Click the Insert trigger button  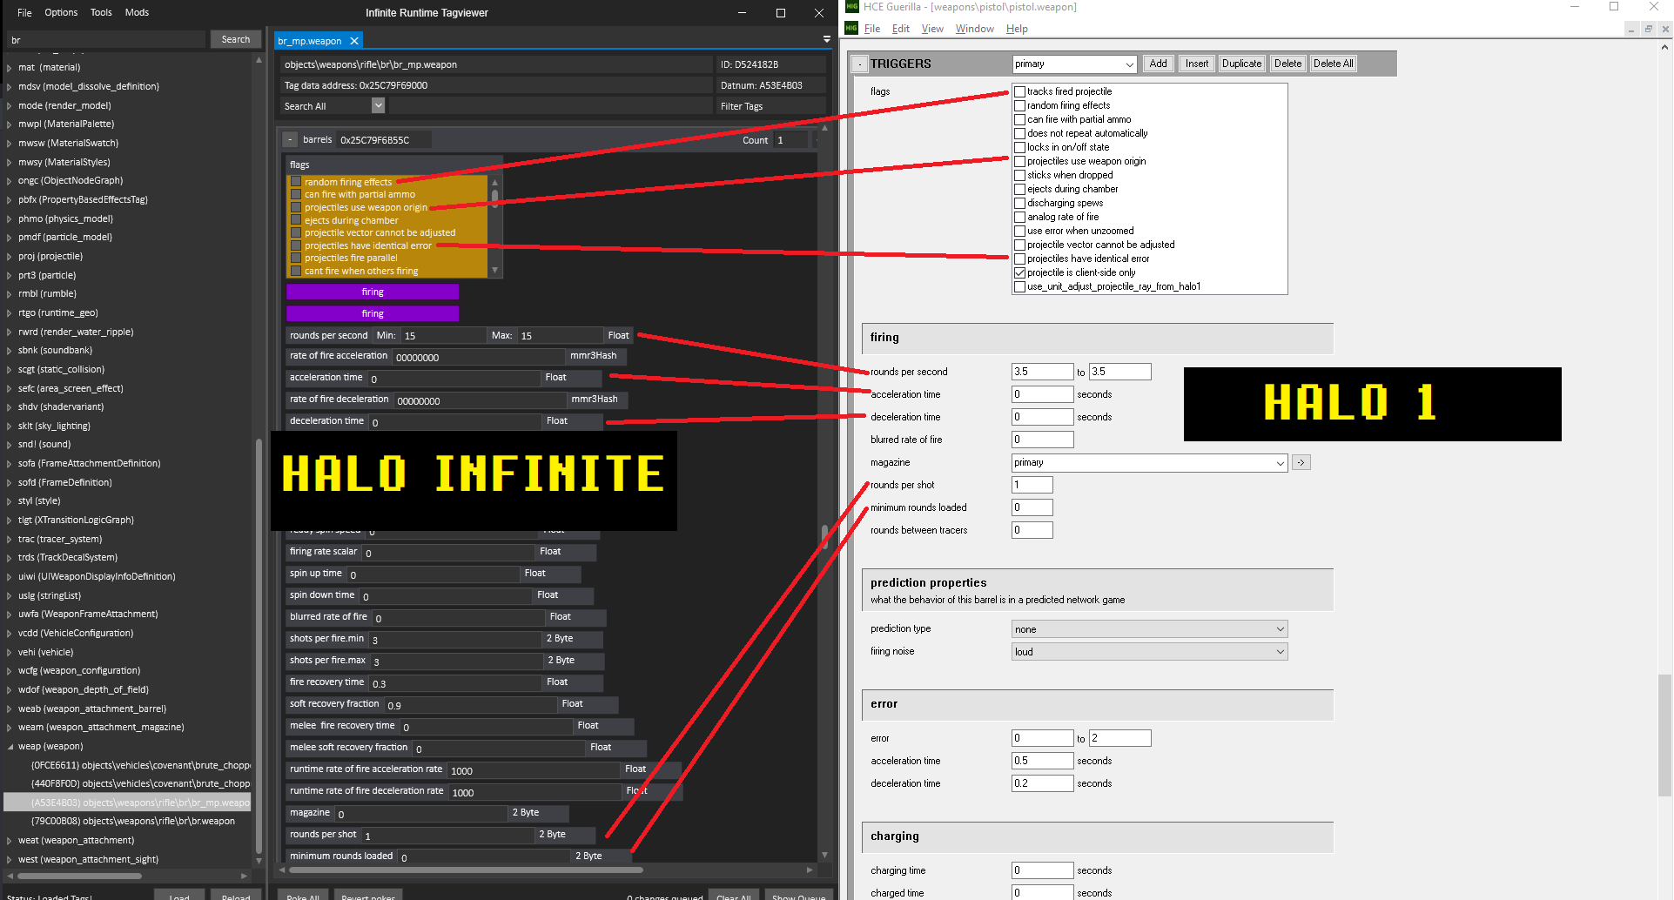point(1197,64)
